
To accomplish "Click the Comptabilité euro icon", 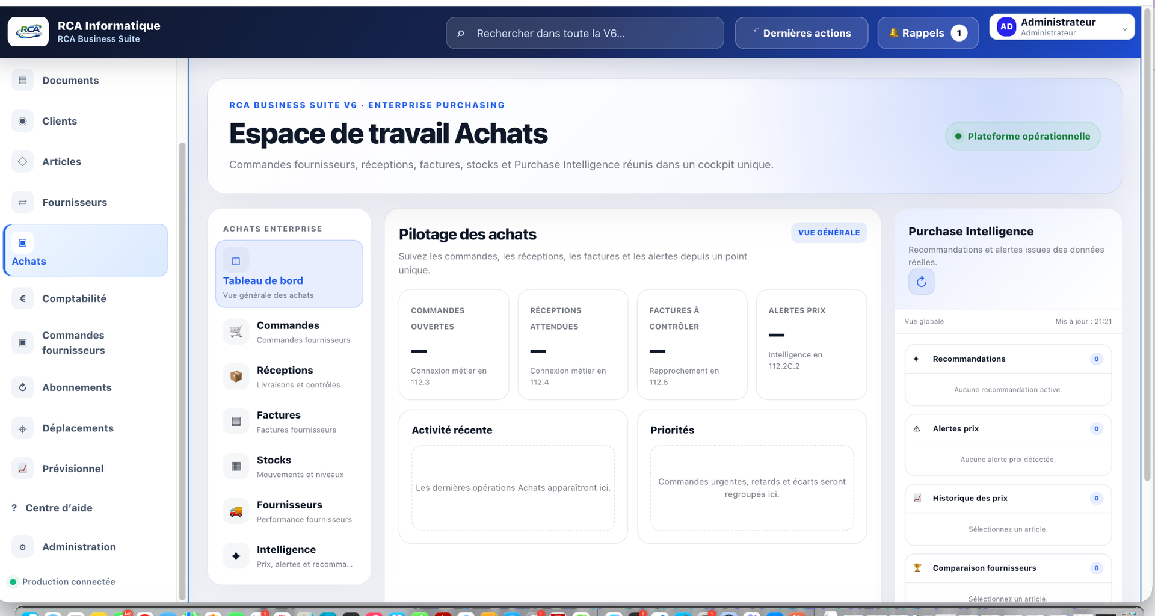I will point(23,298).
